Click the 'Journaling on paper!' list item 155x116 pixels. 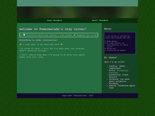click(x=116, y=50)
